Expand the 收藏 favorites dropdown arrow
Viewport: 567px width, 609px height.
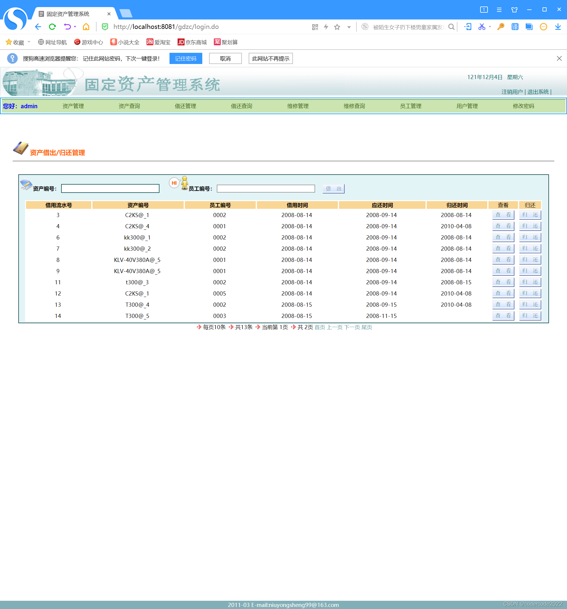pyautogui.click(x=29, y=42)
